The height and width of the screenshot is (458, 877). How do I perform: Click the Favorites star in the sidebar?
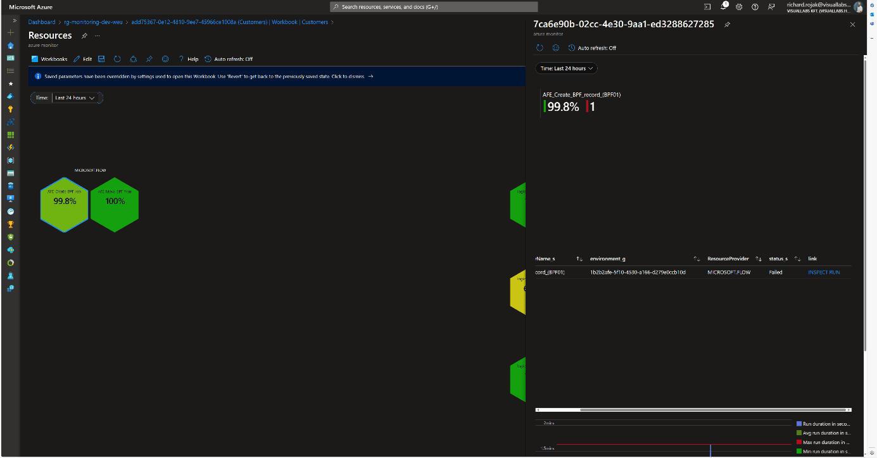click(10, 84)
